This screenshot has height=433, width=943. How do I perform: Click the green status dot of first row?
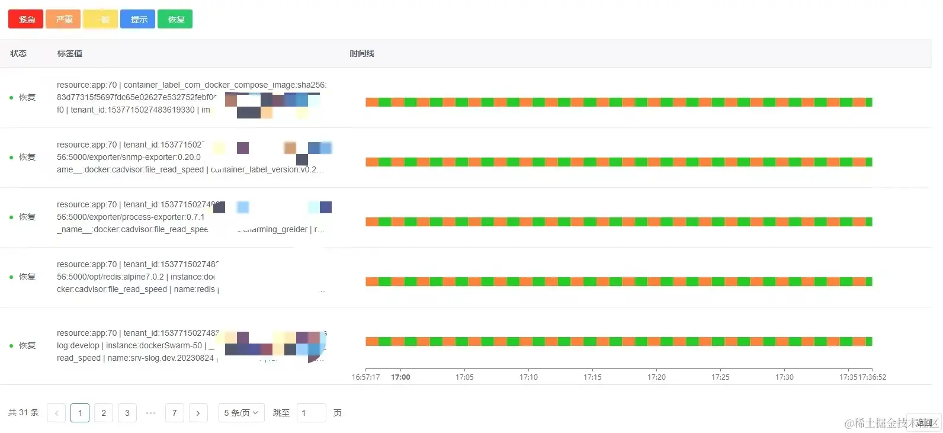pyautogui.click(x=11, y=98)
